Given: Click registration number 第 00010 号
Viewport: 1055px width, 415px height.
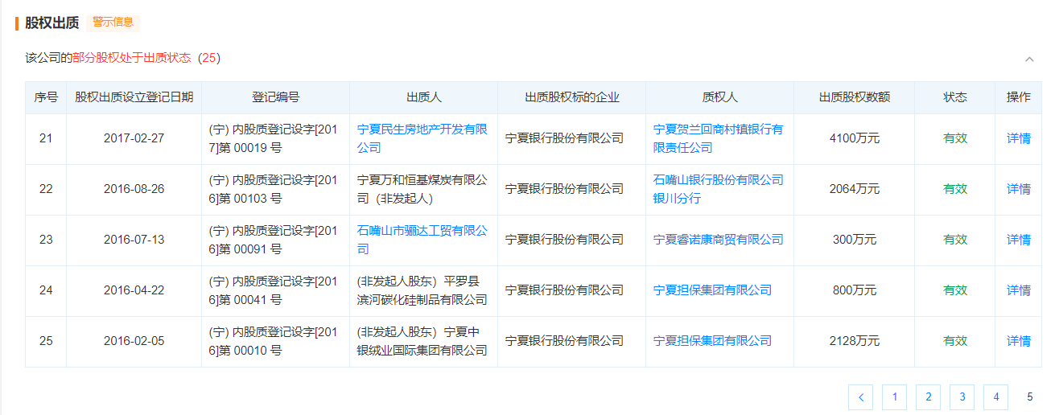Looking at the screenshot, I should pos(250,351).
